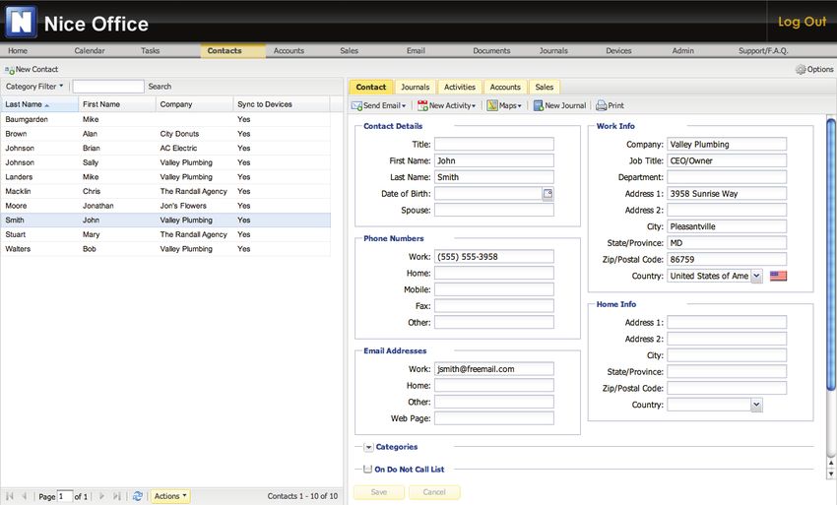Image resolution: width=837 pixels, height=505 pixels.
Task: Open the Actions dropdown menu
Action: pos(169,496)
